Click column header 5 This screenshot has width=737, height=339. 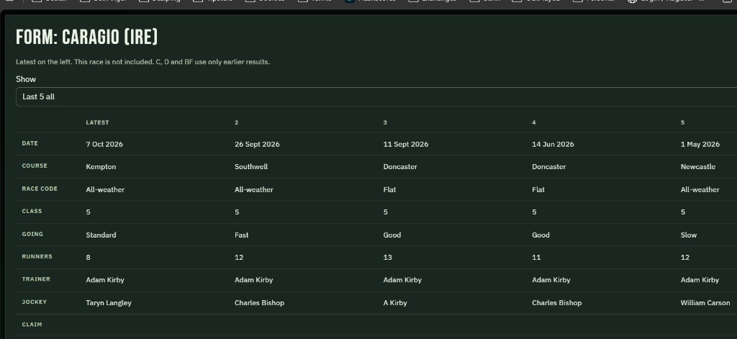click(x=682, y=123)
